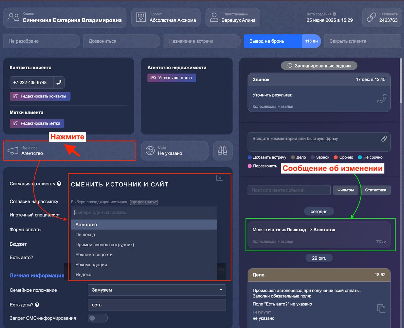Click the phone call icon next to number
Image resolution: width=404 pixels, height=328 pixels.
(x=59, y=83)
